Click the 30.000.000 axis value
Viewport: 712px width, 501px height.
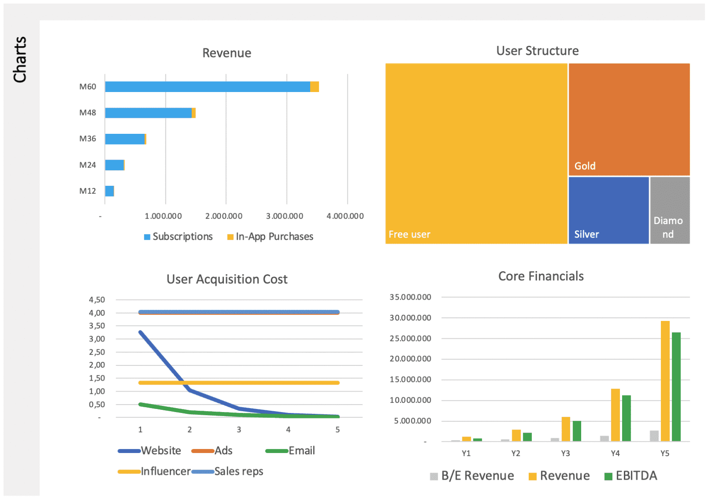[410, 318]
